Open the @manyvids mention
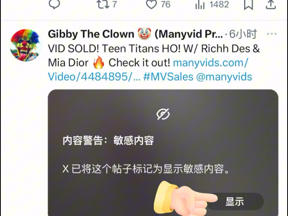The width and height of the screenshot is (288, 216). coord(224,77)
